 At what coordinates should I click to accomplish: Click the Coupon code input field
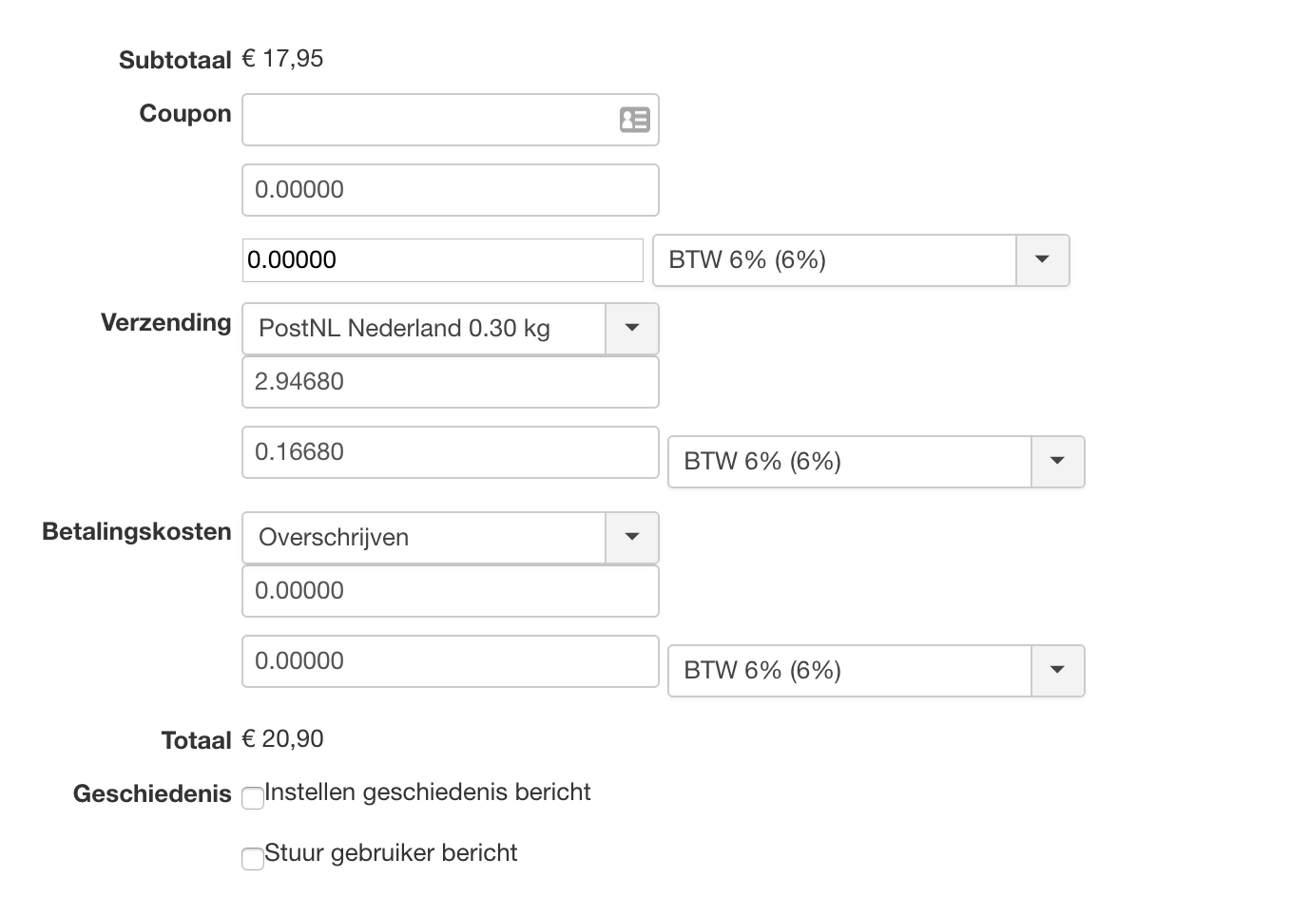point(428,120)
